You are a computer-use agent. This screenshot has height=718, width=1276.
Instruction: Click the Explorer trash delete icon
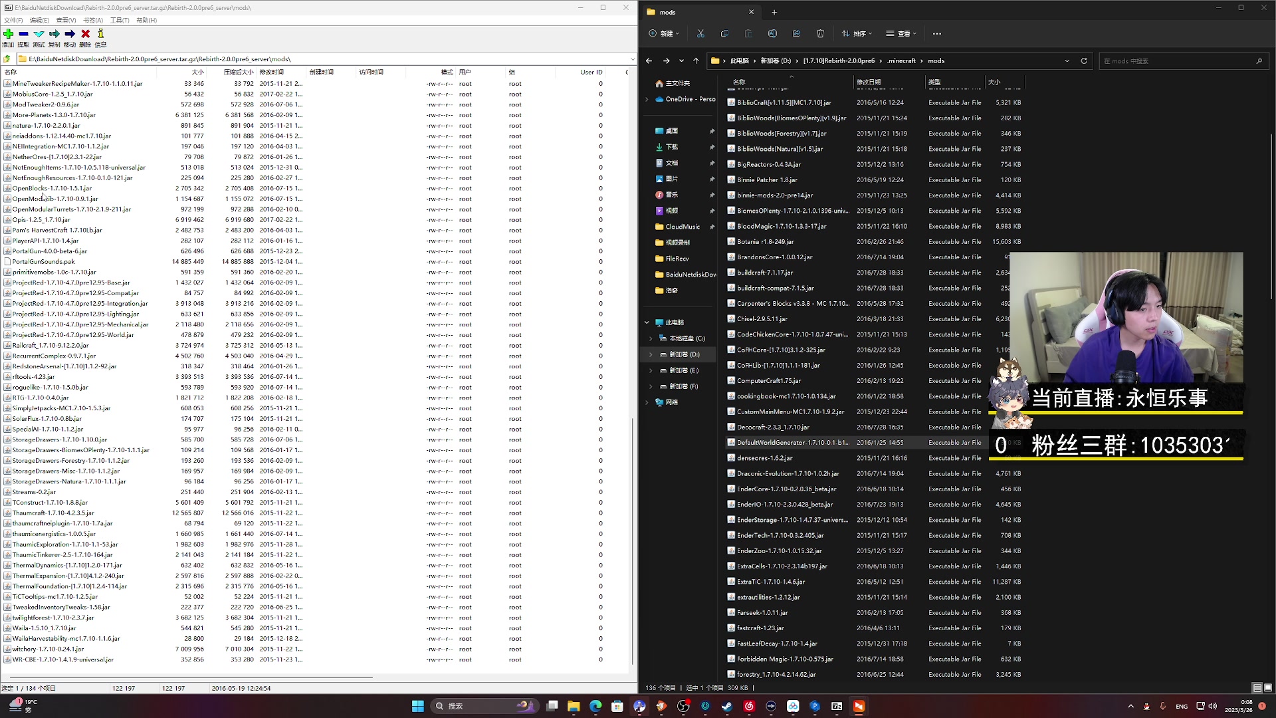(x=820, y=33)
